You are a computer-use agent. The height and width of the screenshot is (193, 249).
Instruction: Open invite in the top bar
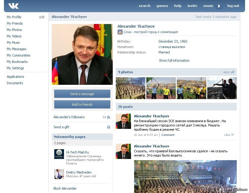pyautogui.click(x=192, y=6)
